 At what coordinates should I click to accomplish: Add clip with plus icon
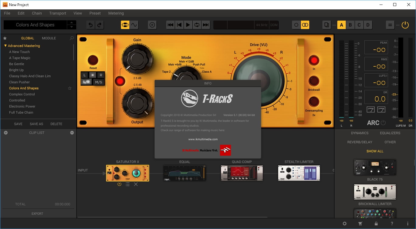pyautogui.click(x=5, y=133)
